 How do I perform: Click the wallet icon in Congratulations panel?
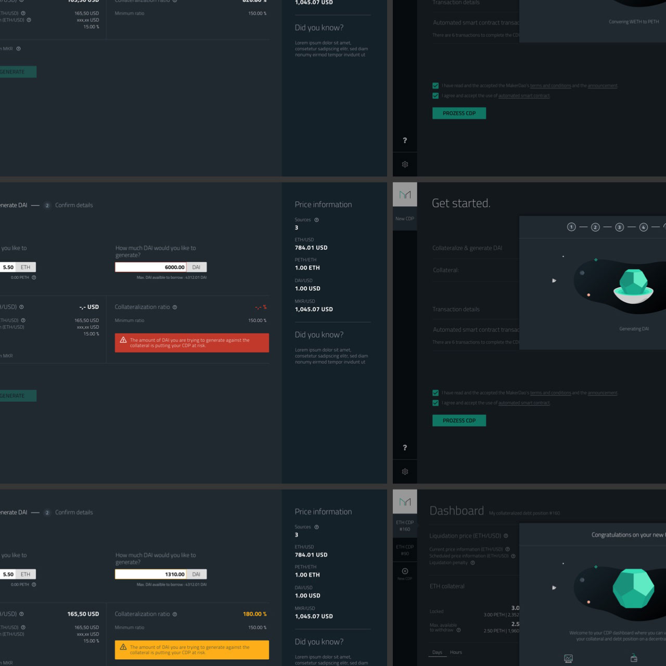tap(634, 658)
